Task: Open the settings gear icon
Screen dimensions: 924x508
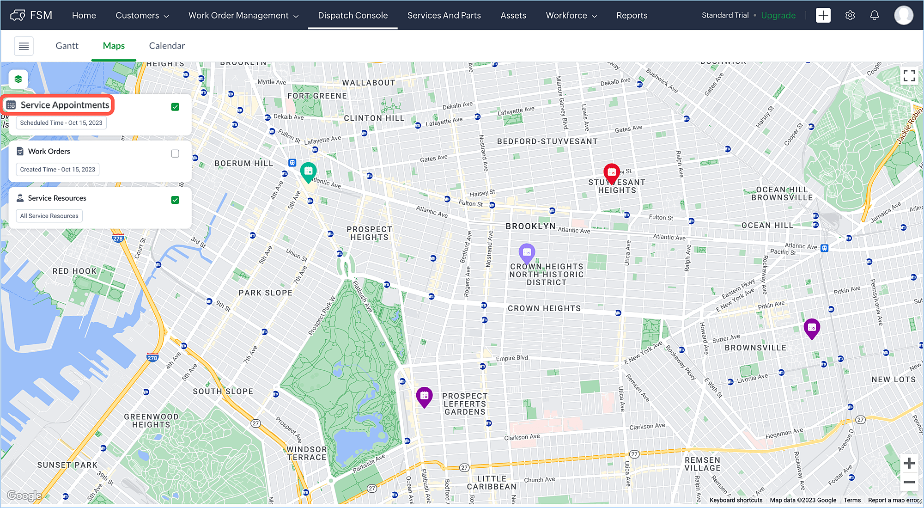Action: pos(850,15)
